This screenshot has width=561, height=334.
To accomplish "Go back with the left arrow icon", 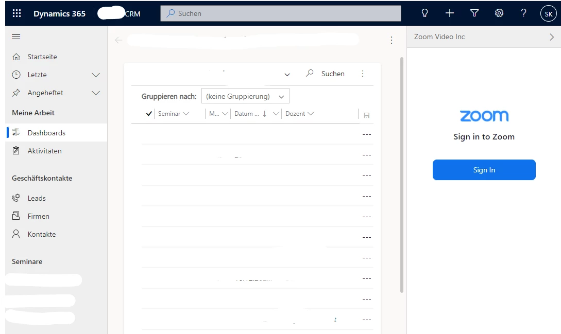I will [x=118, y=40].
